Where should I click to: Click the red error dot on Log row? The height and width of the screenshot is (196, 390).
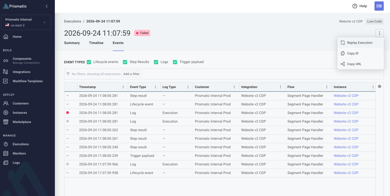pos(68,113)
